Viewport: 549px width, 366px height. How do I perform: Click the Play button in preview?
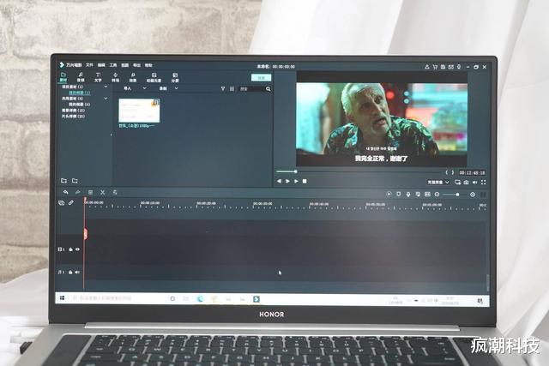point(287,181)
